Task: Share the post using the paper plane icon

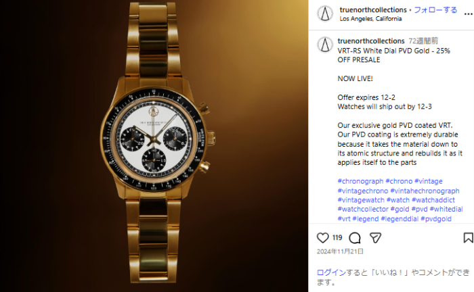Action: [375, 238]
